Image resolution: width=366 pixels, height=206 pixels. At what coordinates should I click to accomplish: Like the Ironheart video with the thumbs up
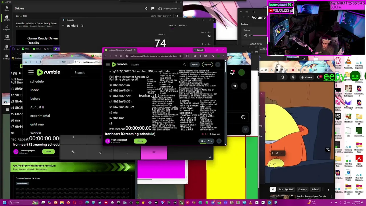[203, 141]
